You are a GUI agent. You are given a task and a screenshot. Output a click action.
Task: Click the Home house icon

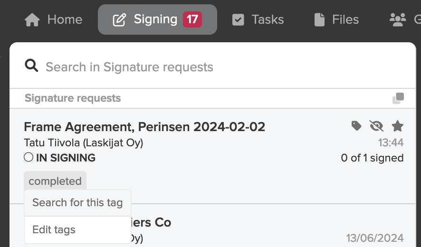pos(32,20)
